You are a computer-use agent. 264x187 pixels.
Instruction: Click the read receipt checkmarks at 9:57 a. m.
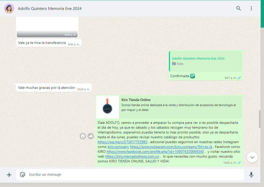click(x=239, y=78)
